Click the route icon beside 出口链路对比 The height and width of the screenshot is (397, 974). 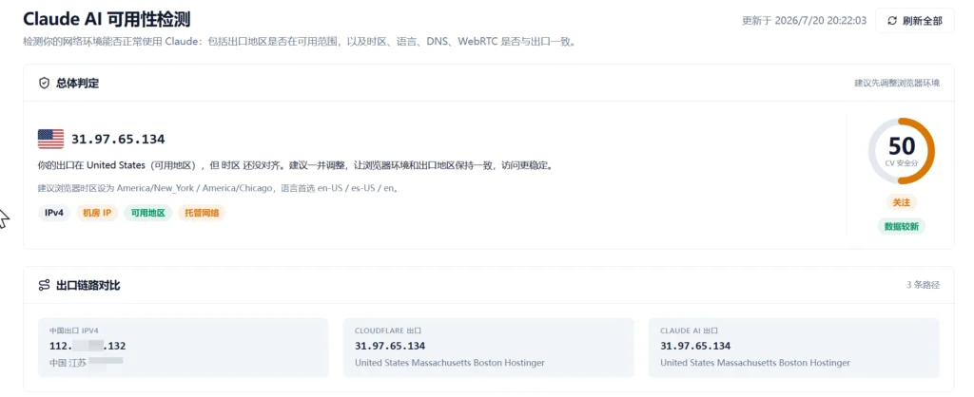(44, 285)
